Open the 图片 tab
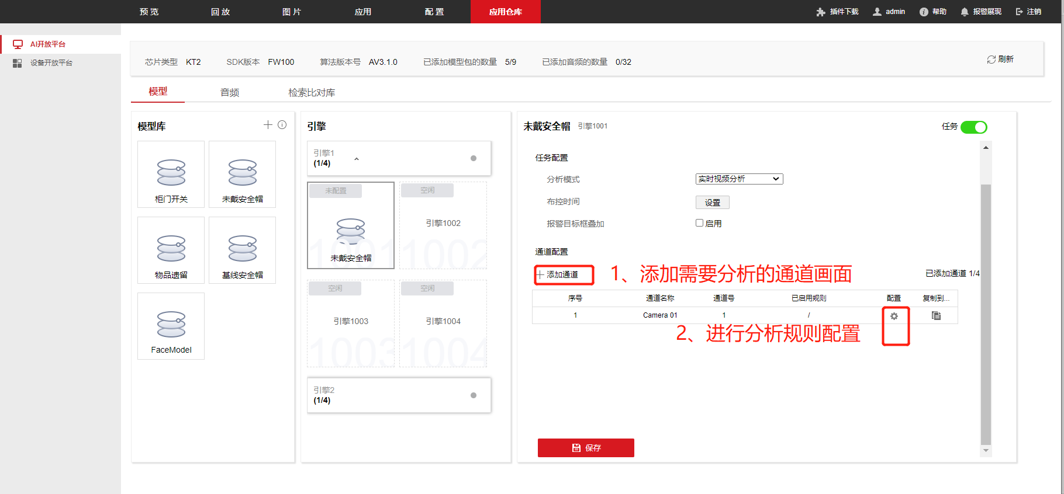This screenshot has width=1064, height=494. coord(292,12)
